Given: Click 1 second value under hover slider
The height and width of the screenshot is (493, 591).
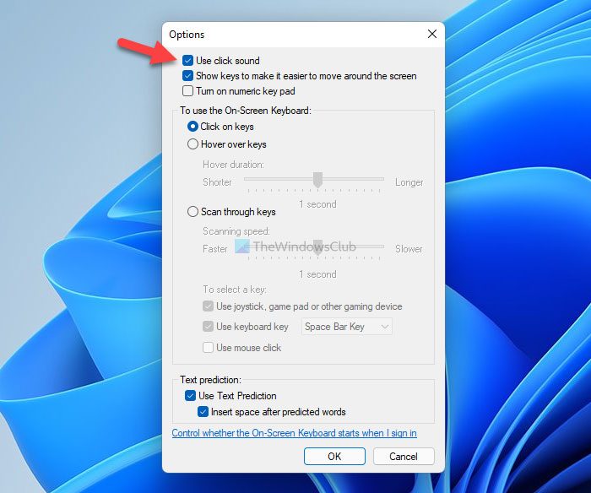Looking at the screenshot, I should [x=317, y=204].
